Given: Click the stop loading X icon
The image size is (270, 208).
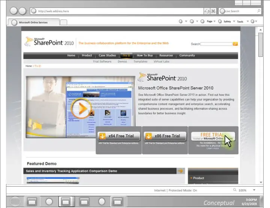Looking at the screenshot, I should pos(213,11).
